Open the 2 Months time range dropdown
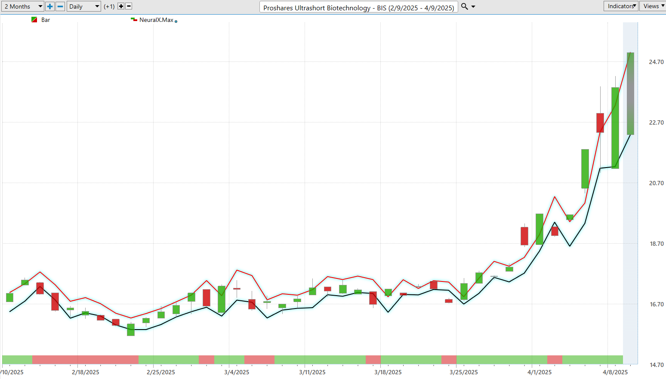The height and width of the screenshot is (379, 666). pos(23,6)
